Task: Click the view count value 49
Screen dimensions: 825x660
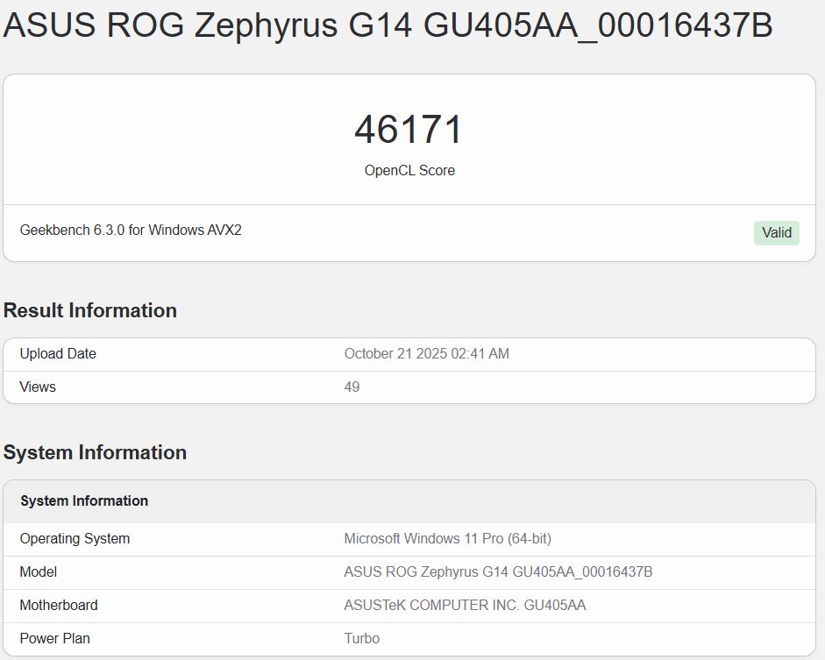Action: 352,387
